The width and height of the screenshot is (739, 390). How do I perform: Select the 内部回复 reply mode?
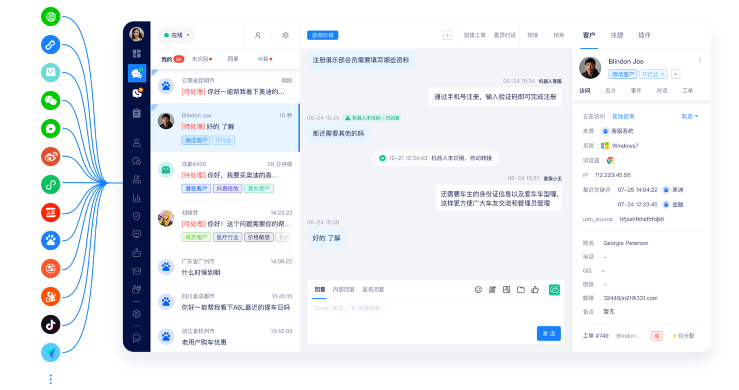(343, 290)
